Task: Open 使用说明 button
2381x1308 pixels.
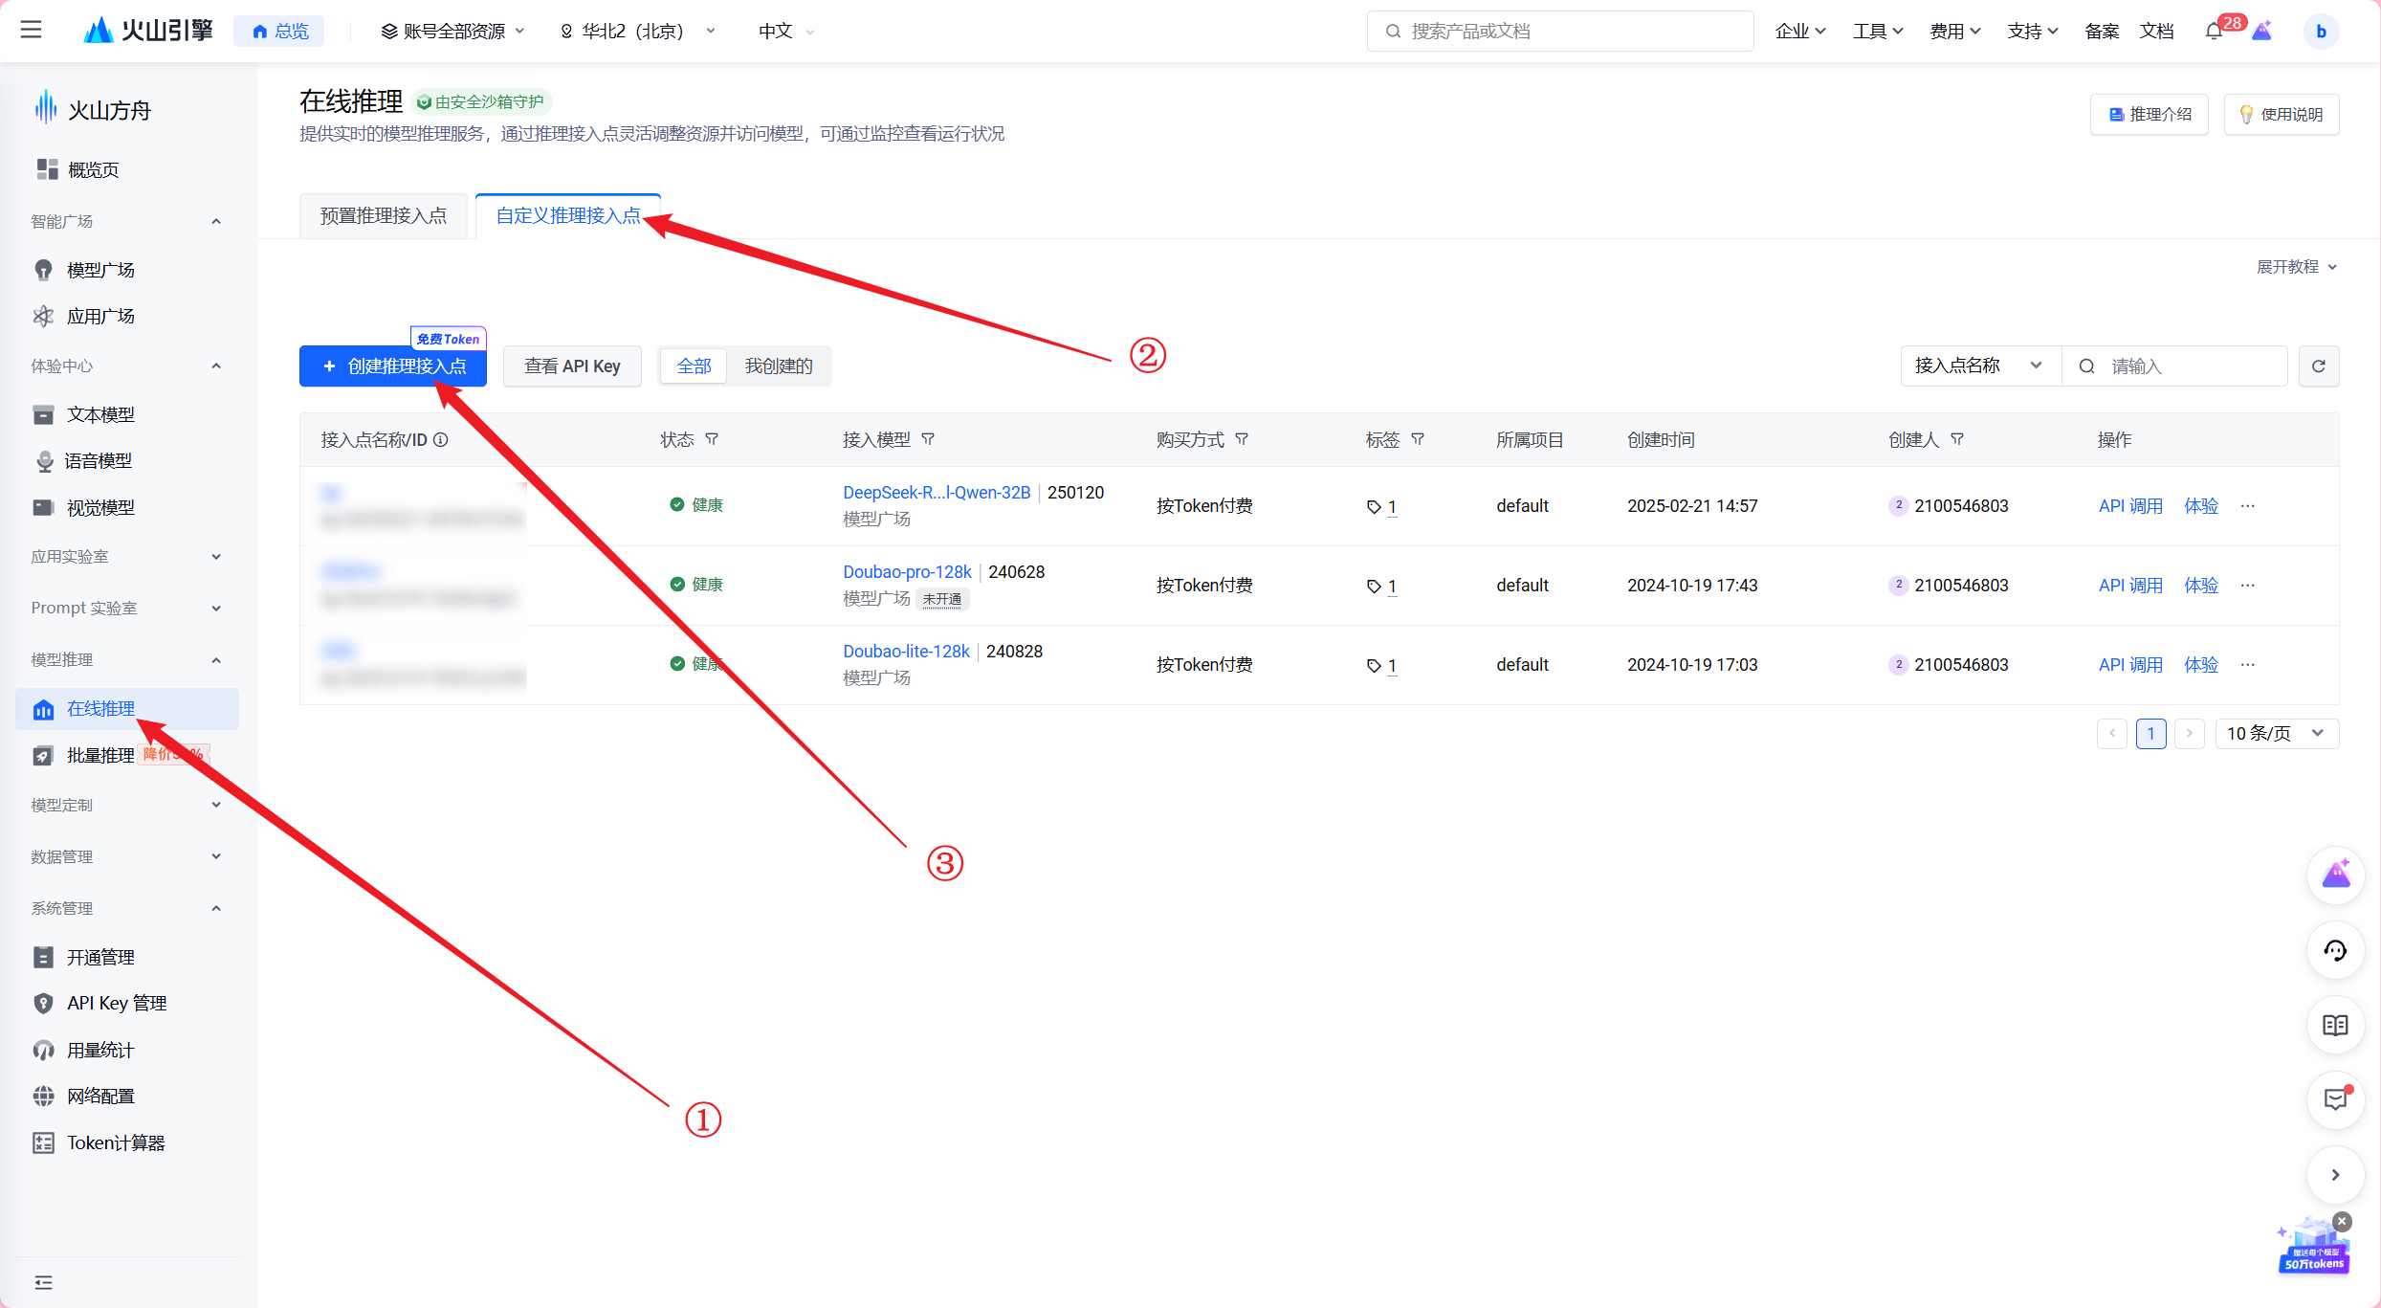Action: (2282, 114)
